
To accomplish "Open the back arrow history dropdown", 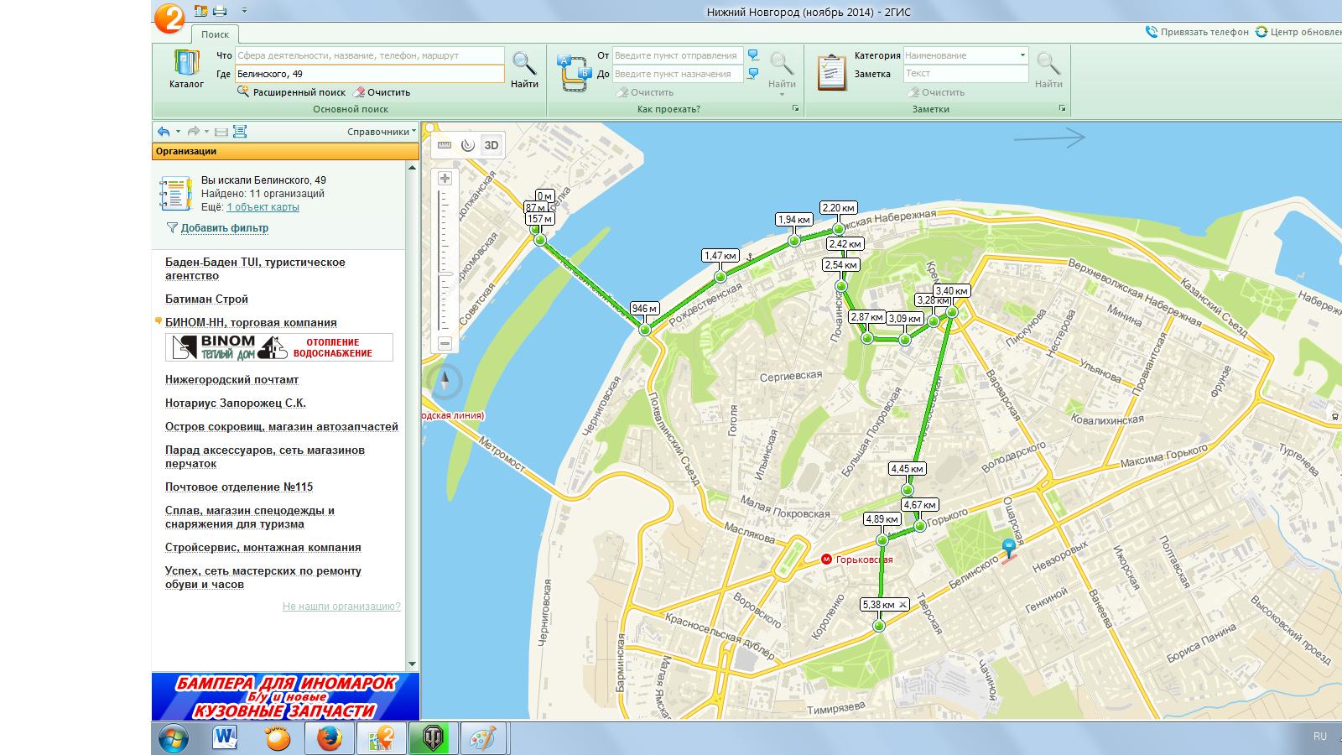I will point(178,132).
